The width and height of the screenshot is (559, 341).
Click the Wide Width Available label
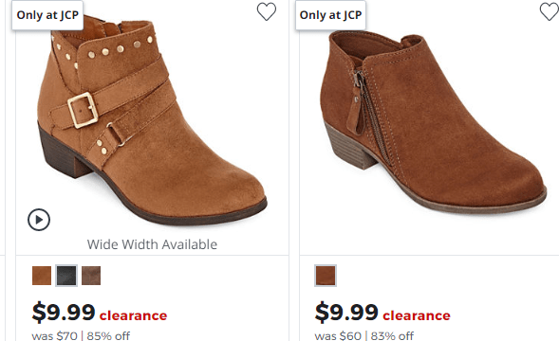click(x=152, y=244)
